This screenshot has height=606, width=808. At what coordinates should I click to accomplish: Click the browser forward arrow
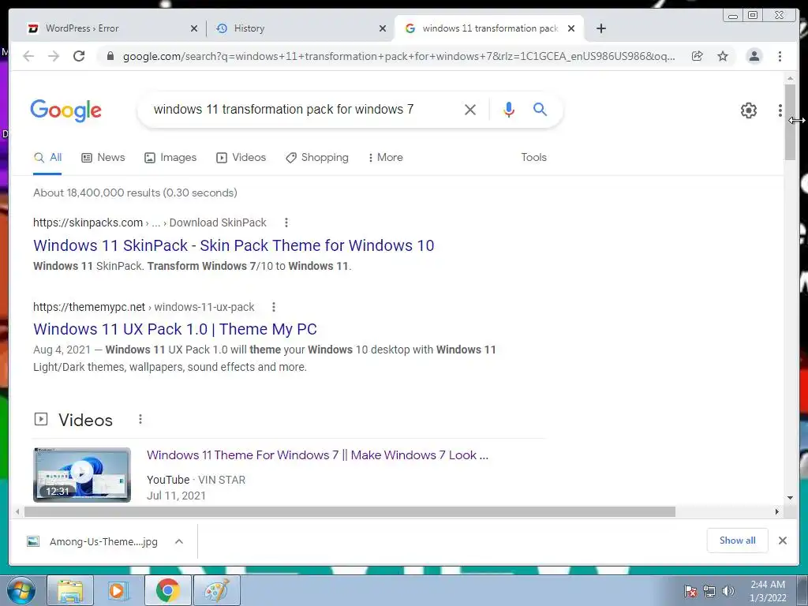[x=54, y=56]
